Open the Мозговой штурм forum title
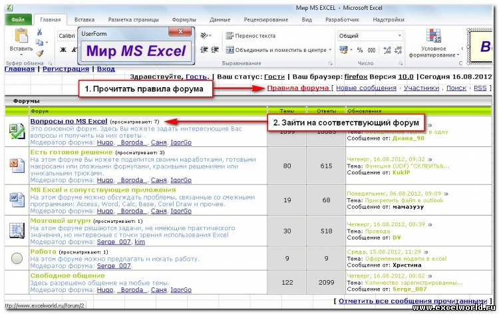 click(x=60, y=220)
